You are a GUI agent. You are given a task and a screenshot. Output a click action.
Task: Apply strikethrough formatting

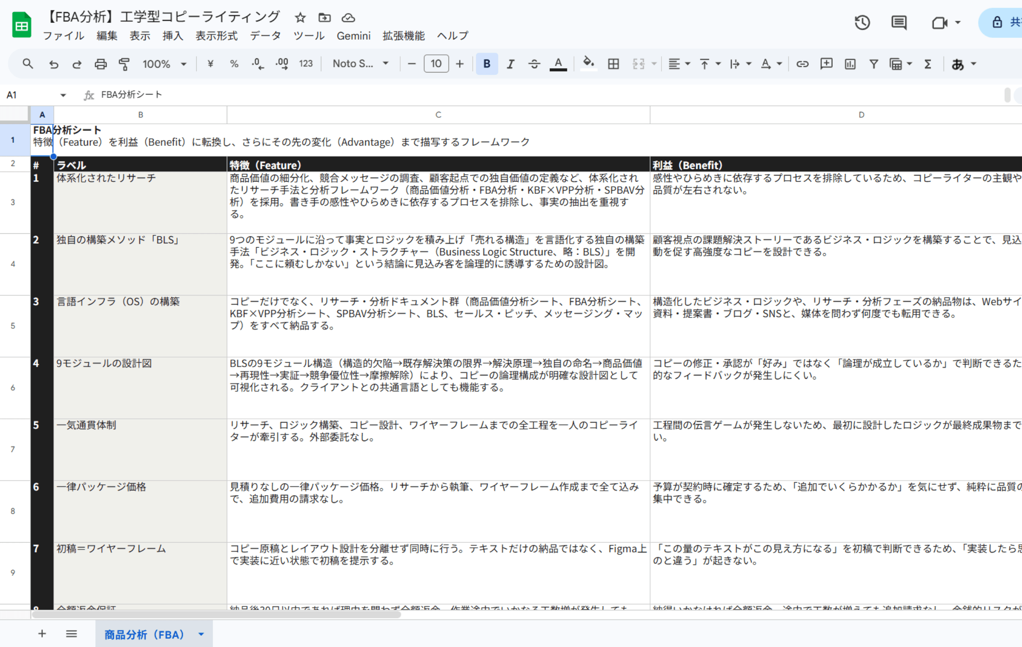click(x=534, y=64)
